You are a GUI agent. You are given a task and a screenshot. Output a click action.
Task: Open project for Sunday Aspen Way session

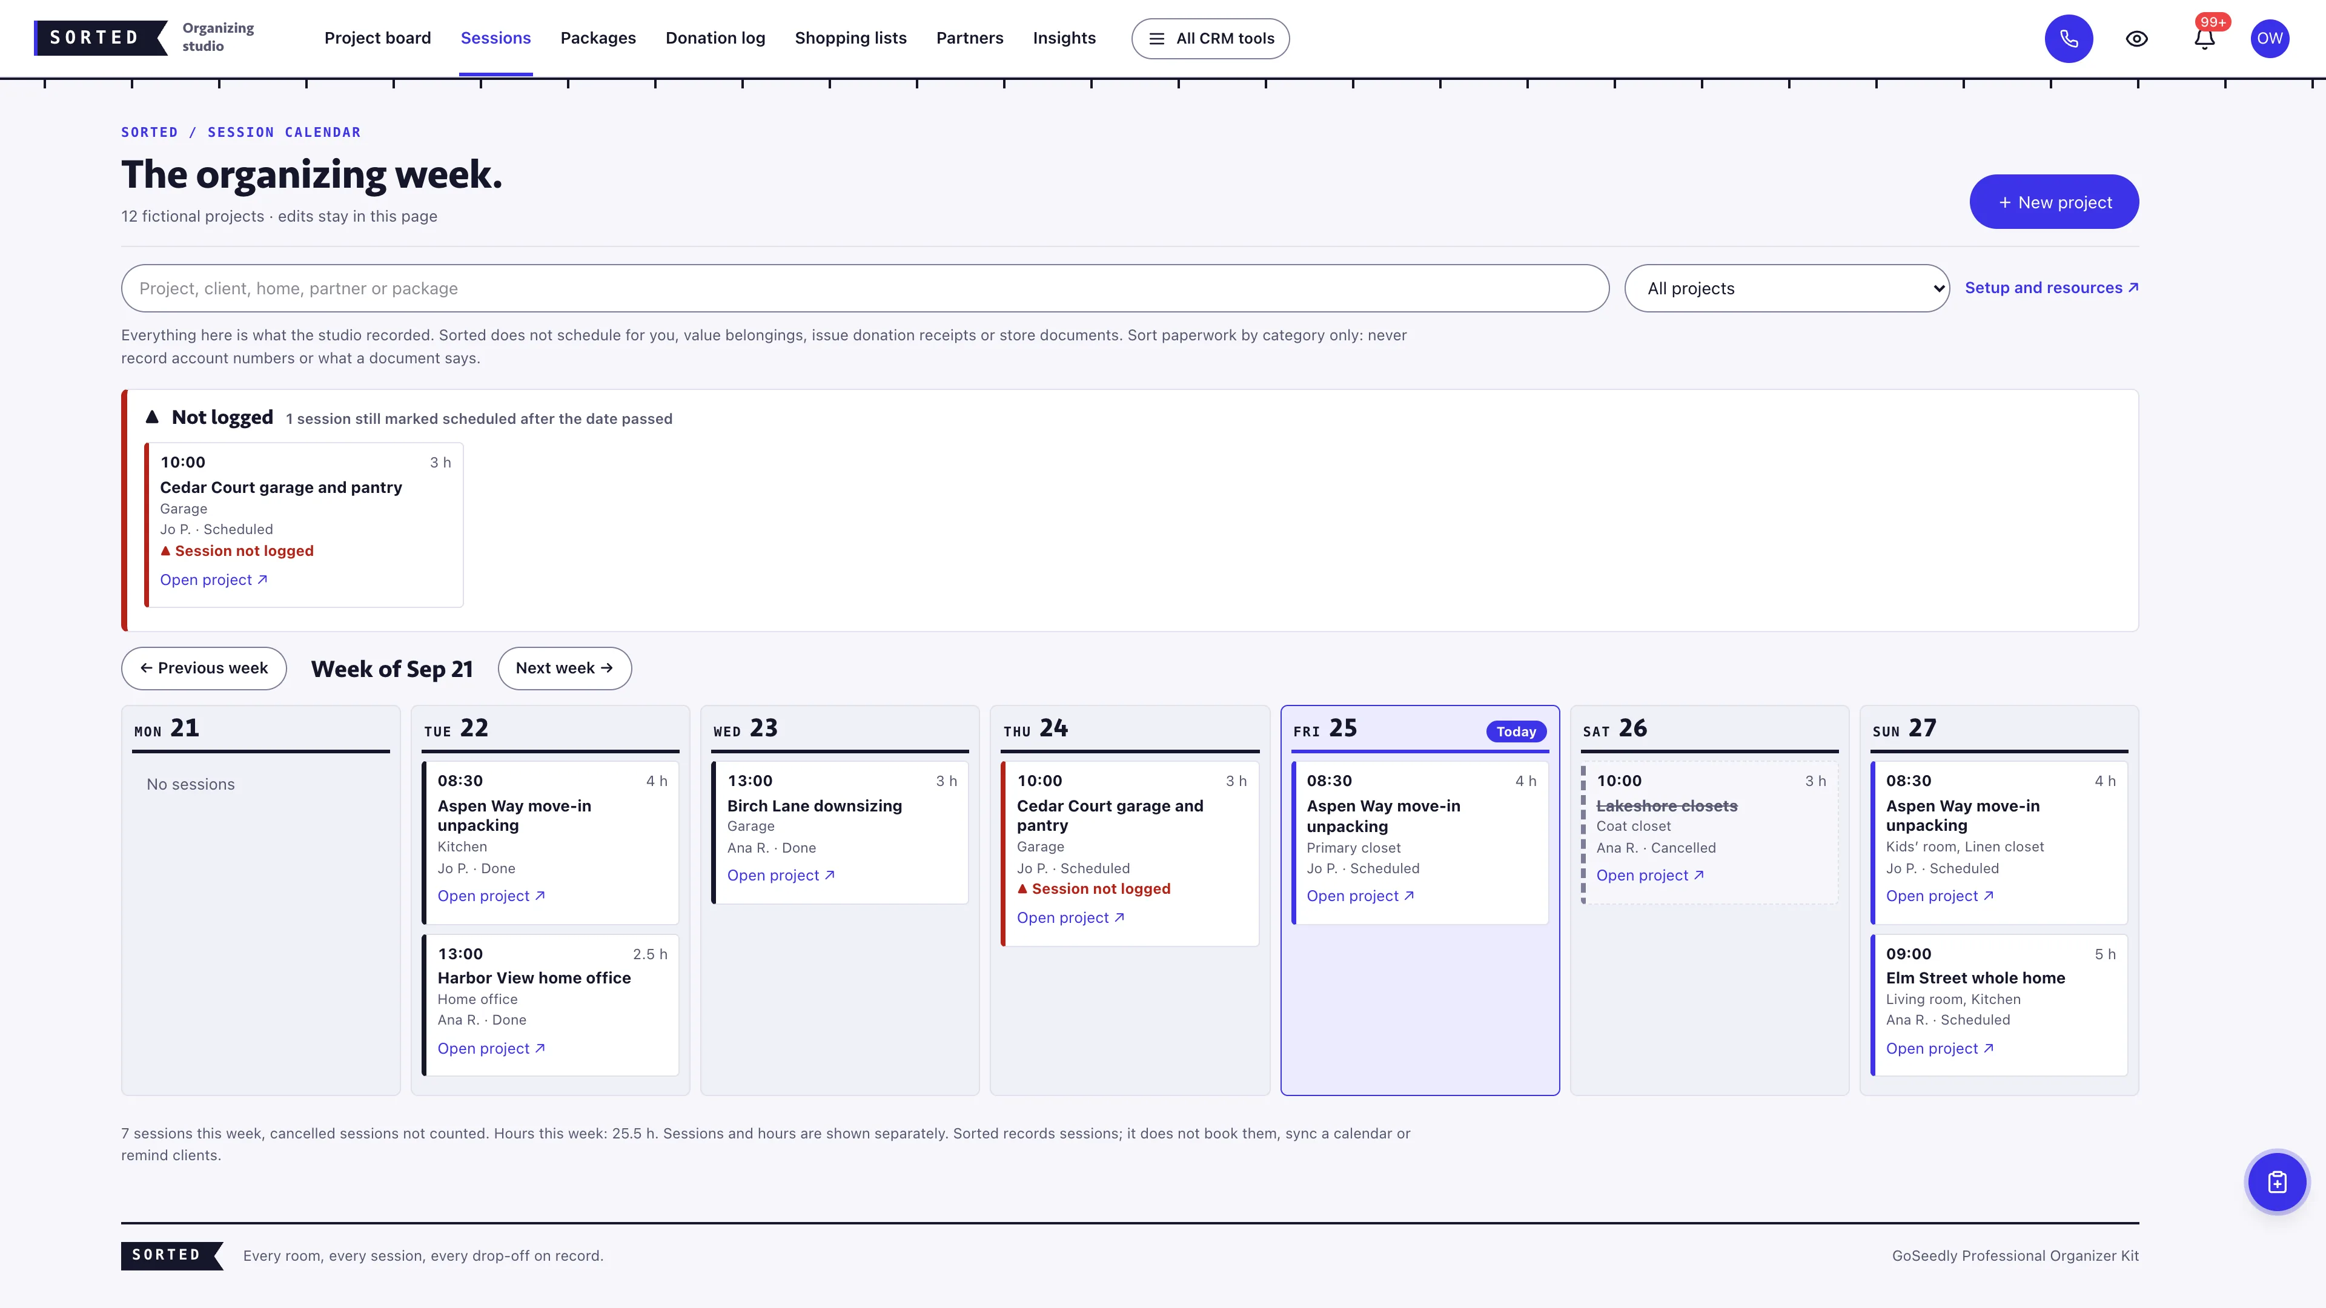point(1940,896)
